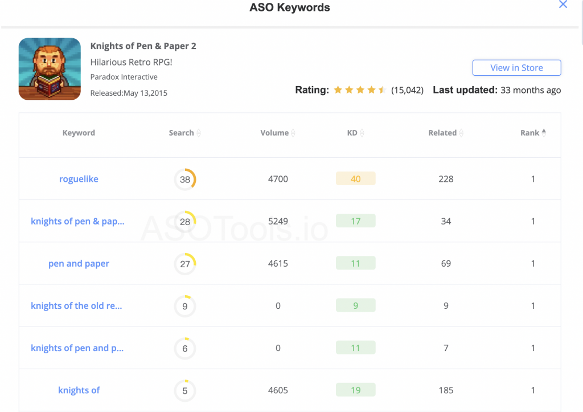Click related value 34
Image resolution: width=583 pixels, height=412 pixels.
click(446, 222)
